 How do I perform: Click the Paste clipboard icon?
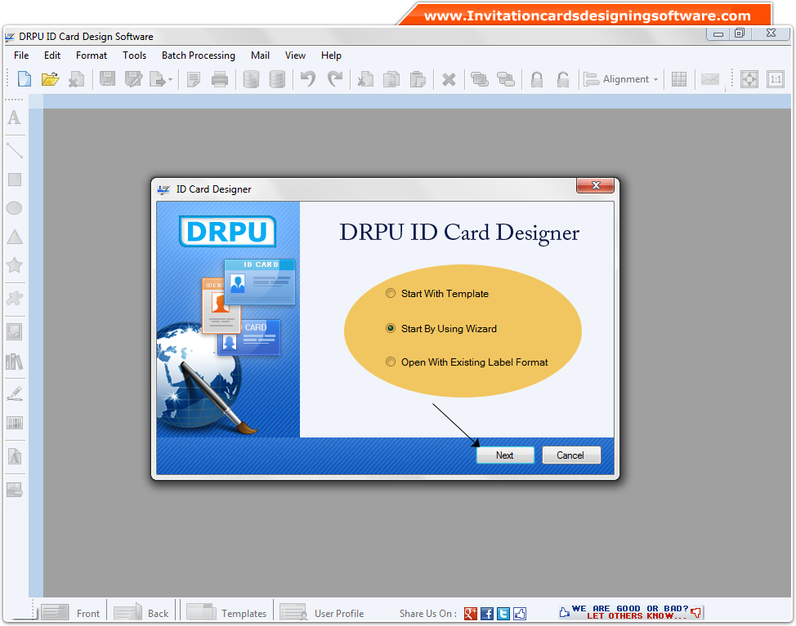pos(418,79)
